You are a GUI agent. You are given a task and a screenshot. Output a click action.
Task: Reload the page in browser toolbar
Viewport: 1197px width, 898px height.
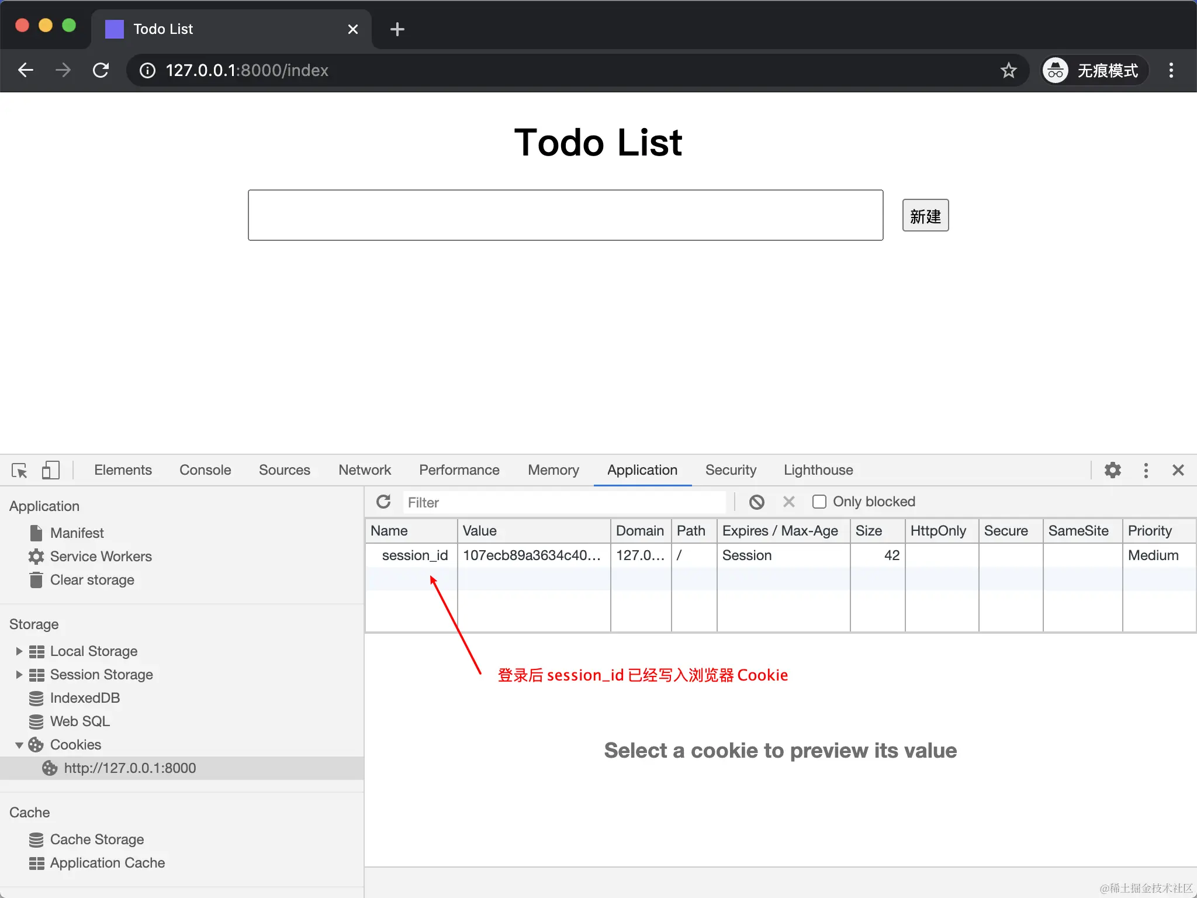[101, 71]
